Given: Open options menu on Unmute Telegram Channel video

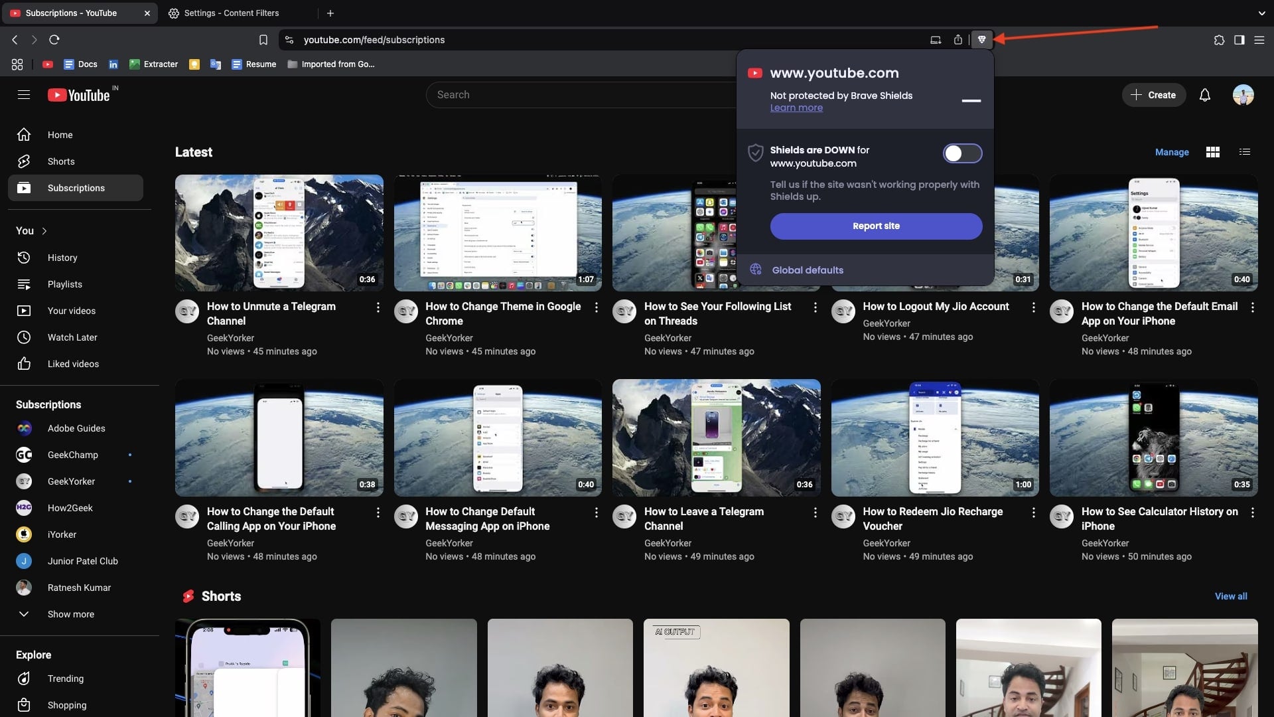Looking at the screenshot, I should (378, 307).
